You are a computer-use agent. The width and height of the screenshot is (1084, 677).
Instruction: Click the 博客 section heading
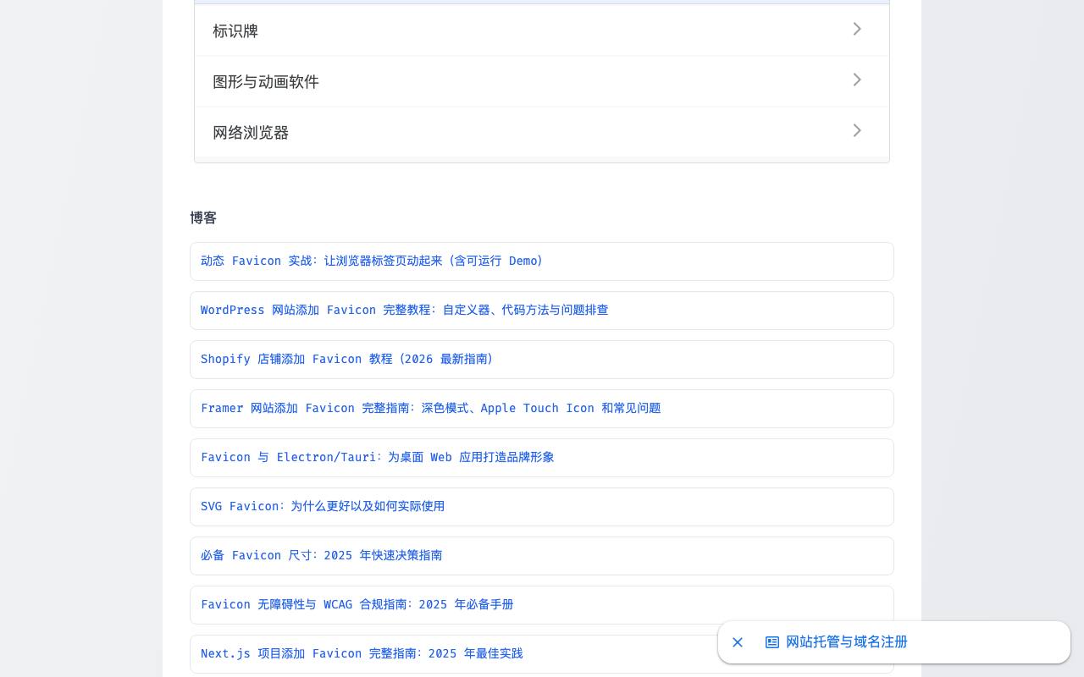[x=203, y=218]
